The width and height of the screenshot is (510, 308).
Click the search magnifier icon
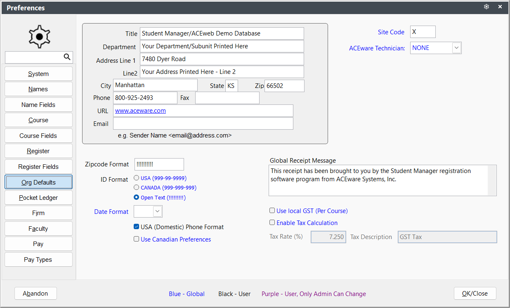tap(67, 57)
